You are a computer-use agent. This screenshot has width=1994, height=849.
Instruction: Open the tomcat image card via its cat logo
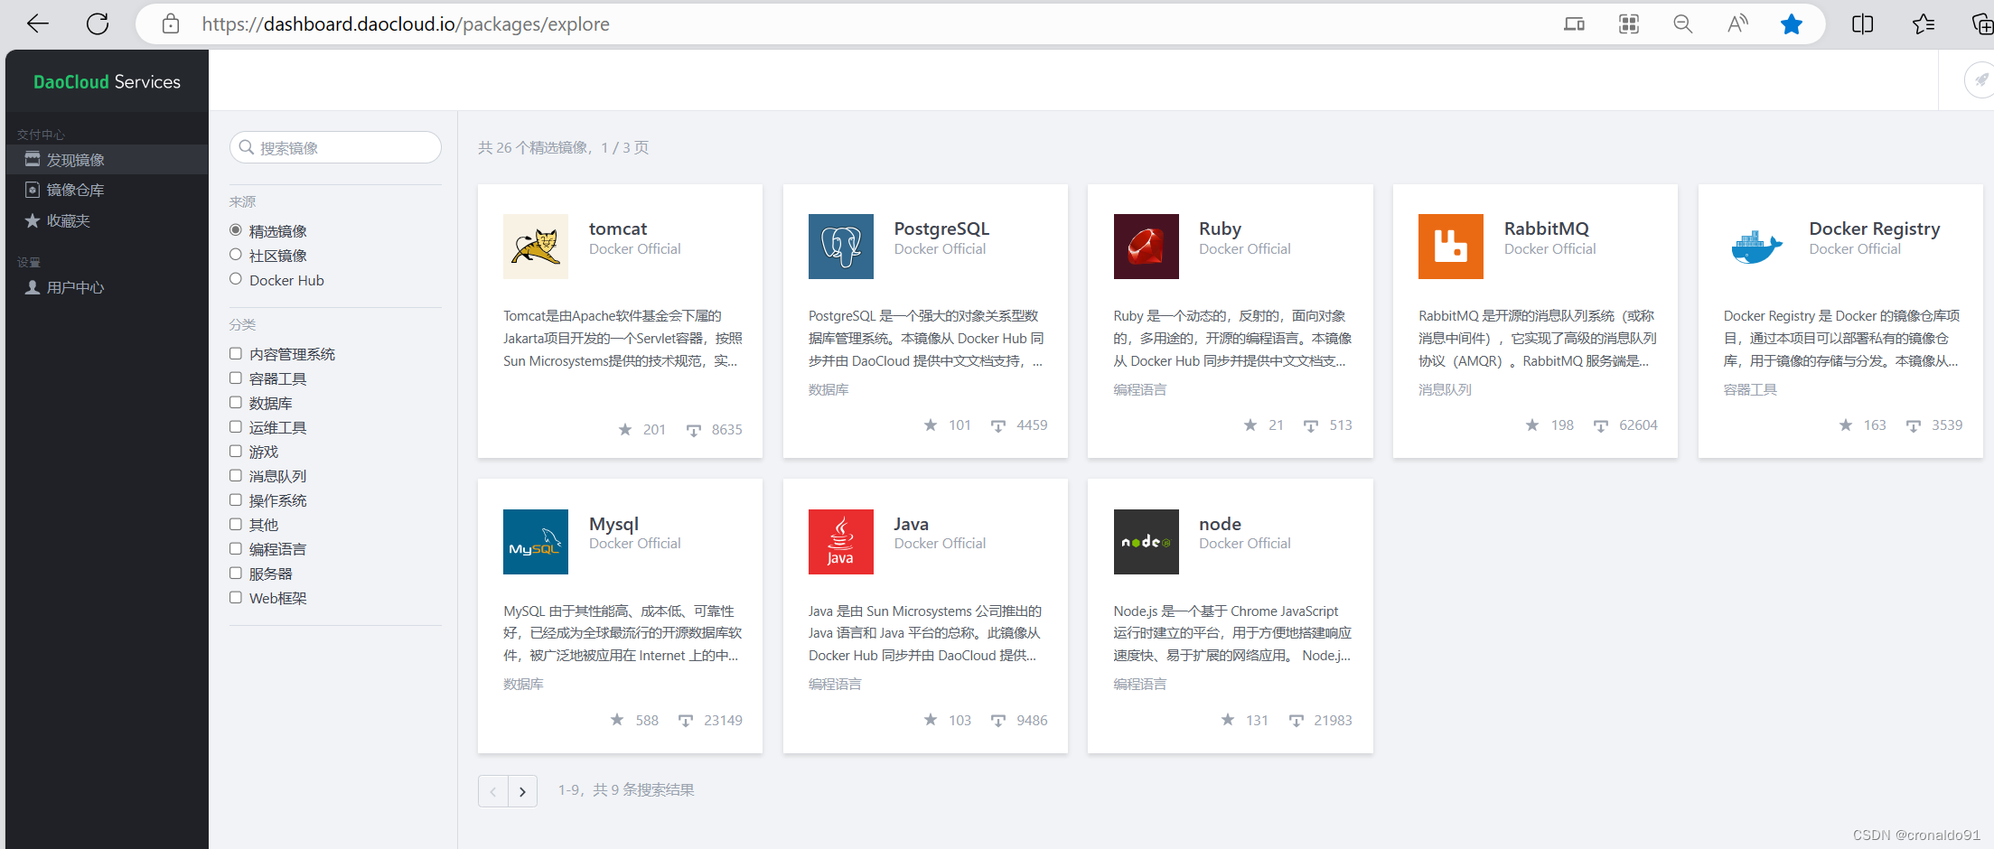tap(535, 246)
